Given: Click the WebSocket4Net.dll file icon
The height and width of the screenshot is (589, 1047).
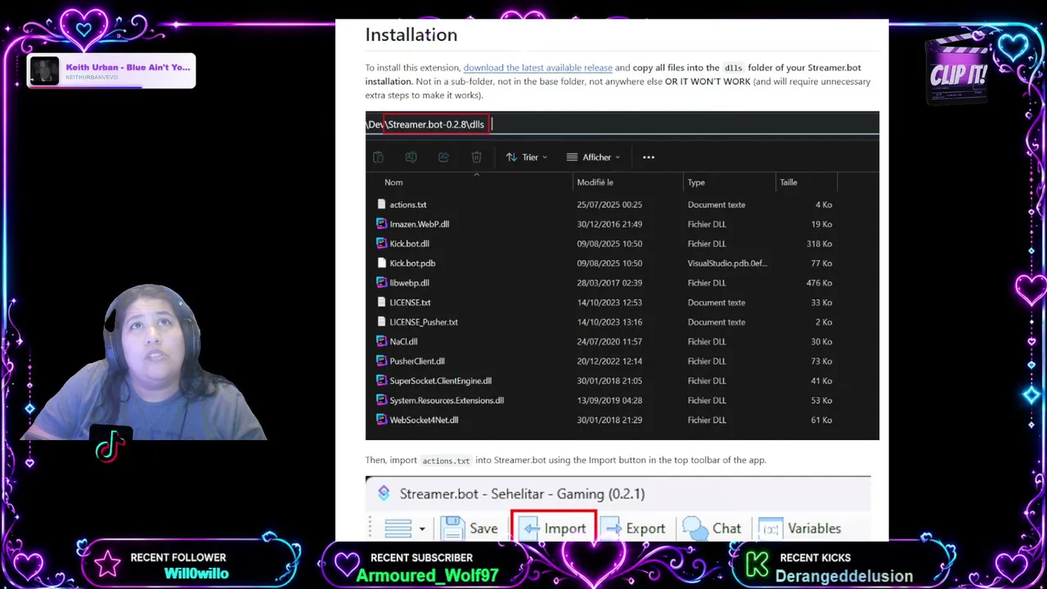Looking at the screenshot, I should pos(381,420).
